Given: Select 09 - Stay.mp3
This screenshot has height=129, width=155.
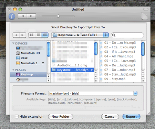Looking at the screenshot, I should pos(120,79).
